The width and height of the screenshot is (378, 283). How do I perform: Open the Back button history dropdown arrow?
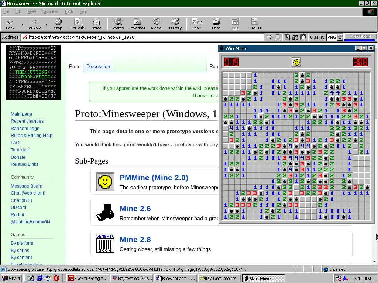point(22,24)
